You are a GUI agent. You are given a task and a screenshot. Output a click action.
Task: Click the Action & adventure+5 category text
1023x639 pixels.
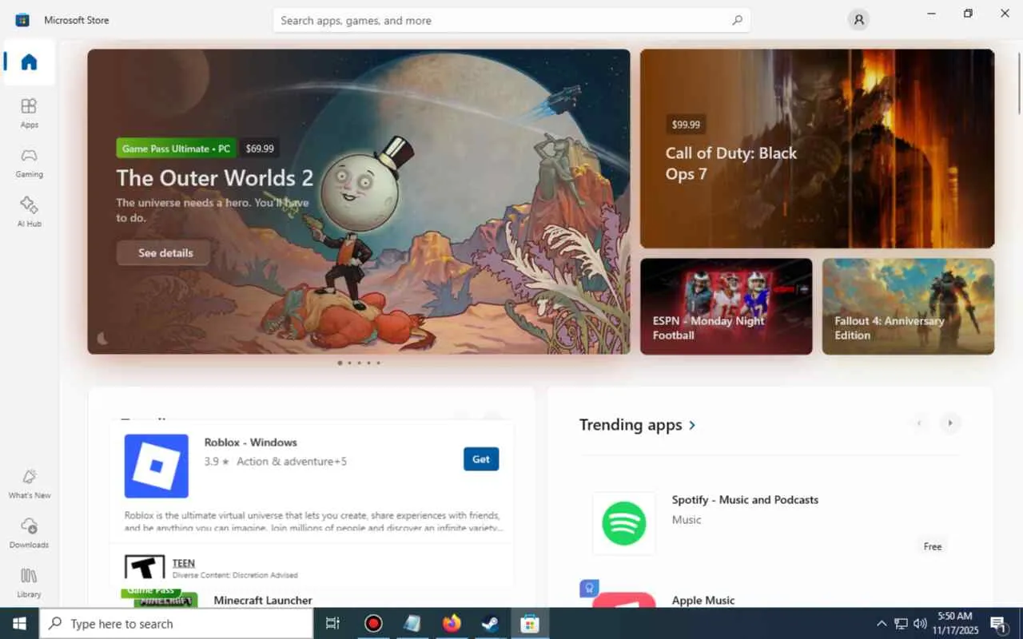pyautogui.click(x=292, y=461)
